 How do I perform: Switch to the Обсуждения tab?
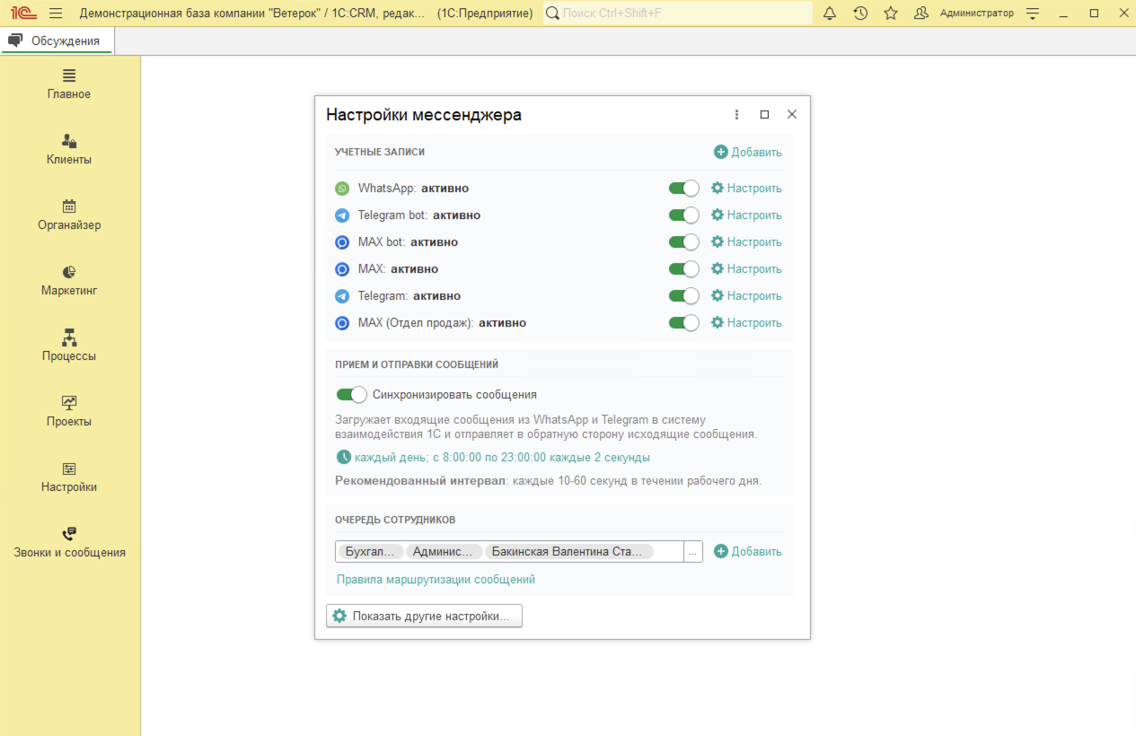click(x=57, y=40)
